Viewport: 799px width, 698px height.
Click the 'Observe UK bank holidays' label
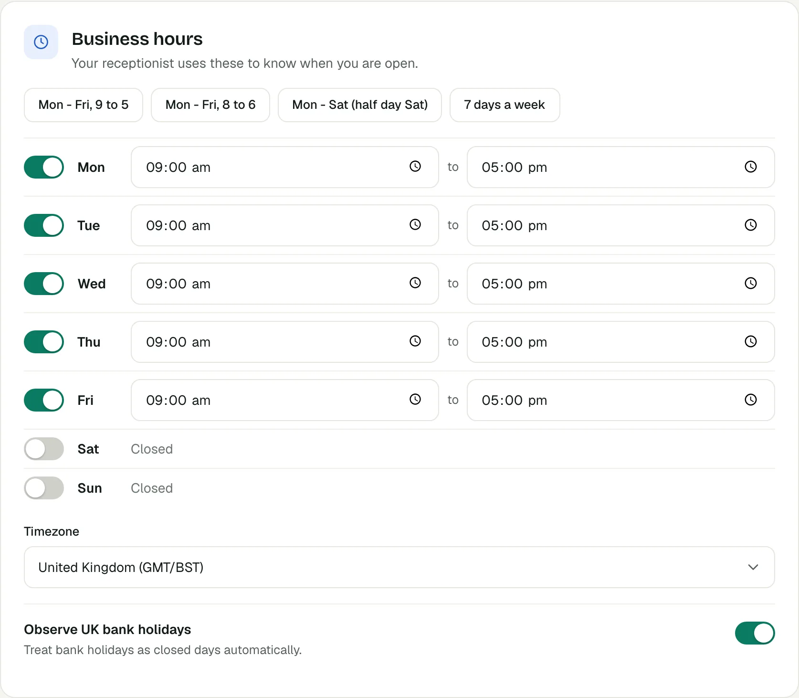coord(107,630)
